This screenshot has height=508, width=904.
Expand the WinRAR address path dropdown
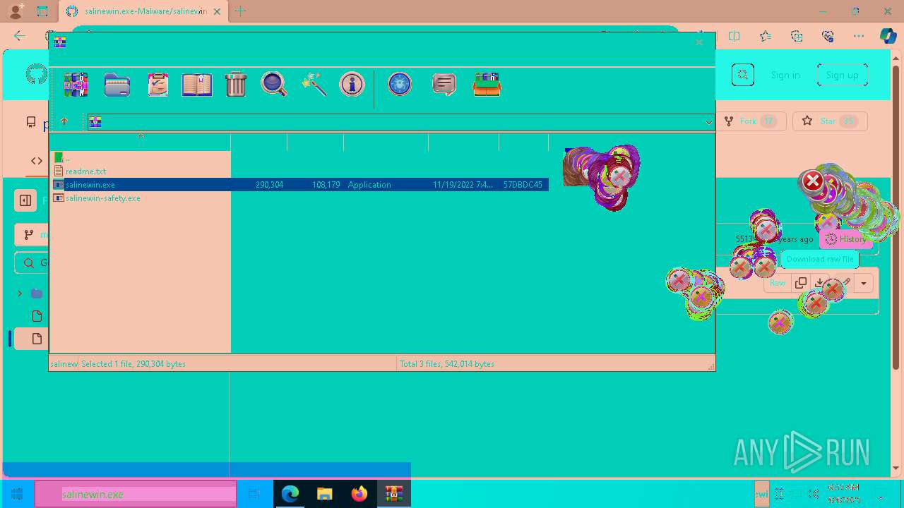(708, 122)
